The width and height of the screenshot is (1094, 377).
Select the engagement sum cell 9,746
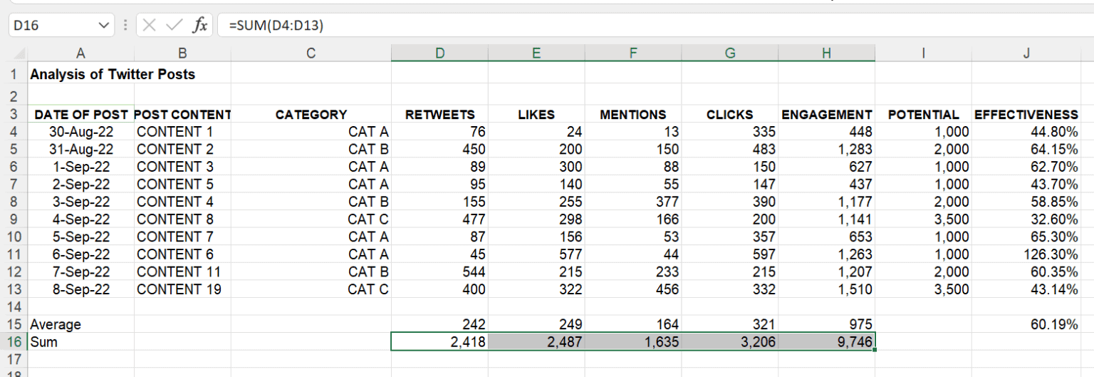826,342
